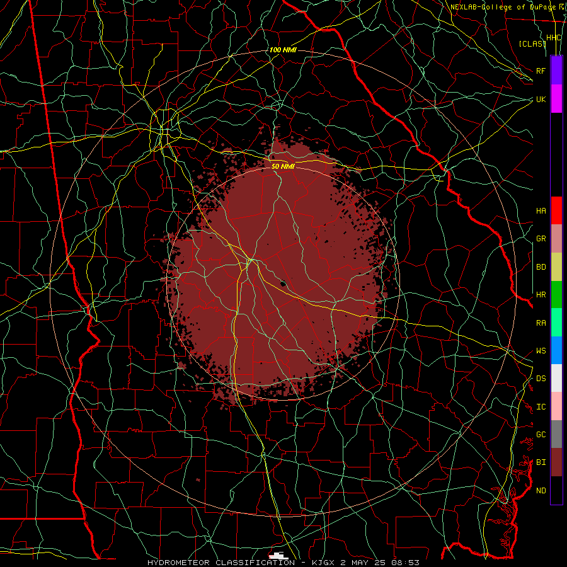Click the 'KJGX' radar station identifier
Viewport: 567px width, 567px height.
(324, 563)
